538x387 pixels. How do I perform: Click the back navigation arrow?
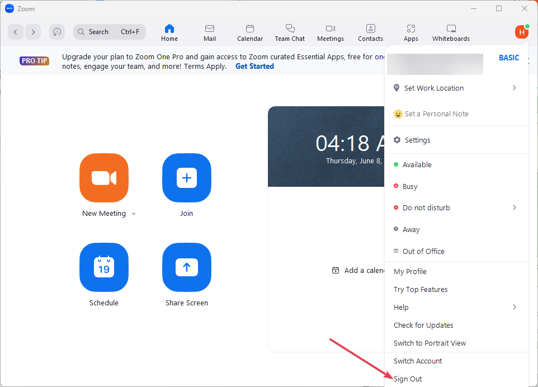click(16, 32)
